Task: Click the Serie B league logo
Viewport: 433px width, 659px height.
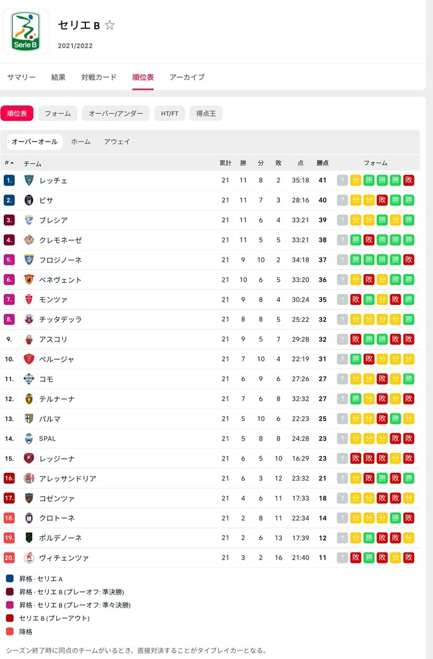Action: [25, 32]
